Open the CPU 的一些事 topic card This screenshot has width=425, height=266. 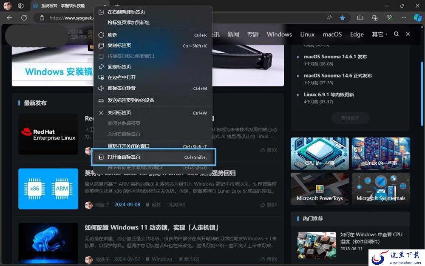pyautogui.click(x=320, y=153)
